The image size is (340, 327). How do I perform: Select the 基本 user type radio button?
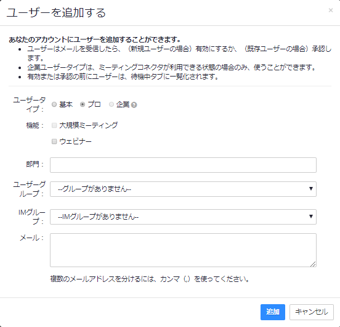coord(54,104)
